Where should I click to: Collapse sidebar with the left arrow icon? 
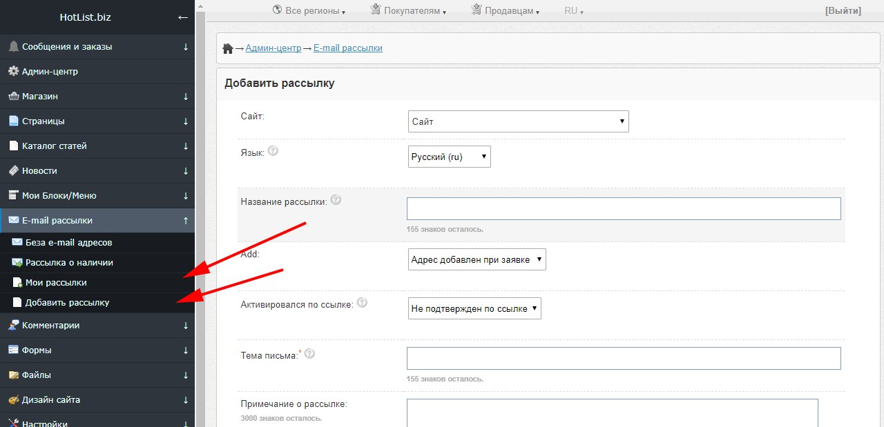(x=182, y=17)
